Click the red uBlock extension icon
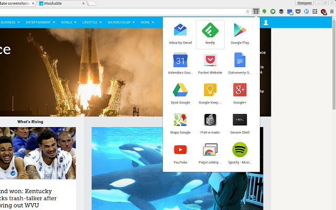The height and width of the screenshot is (210, 336). point(323,12)
